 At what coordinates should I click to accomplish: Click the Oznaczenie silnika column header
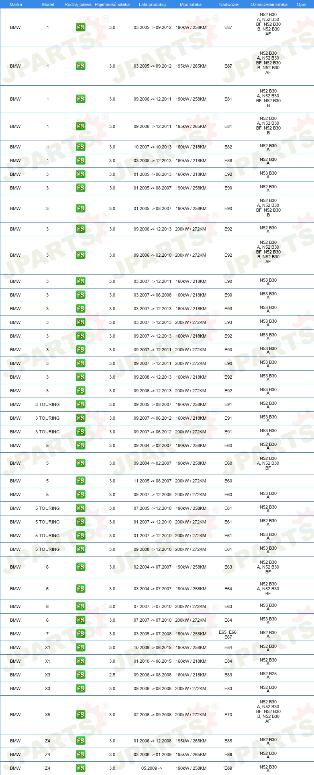coord(269,4)
